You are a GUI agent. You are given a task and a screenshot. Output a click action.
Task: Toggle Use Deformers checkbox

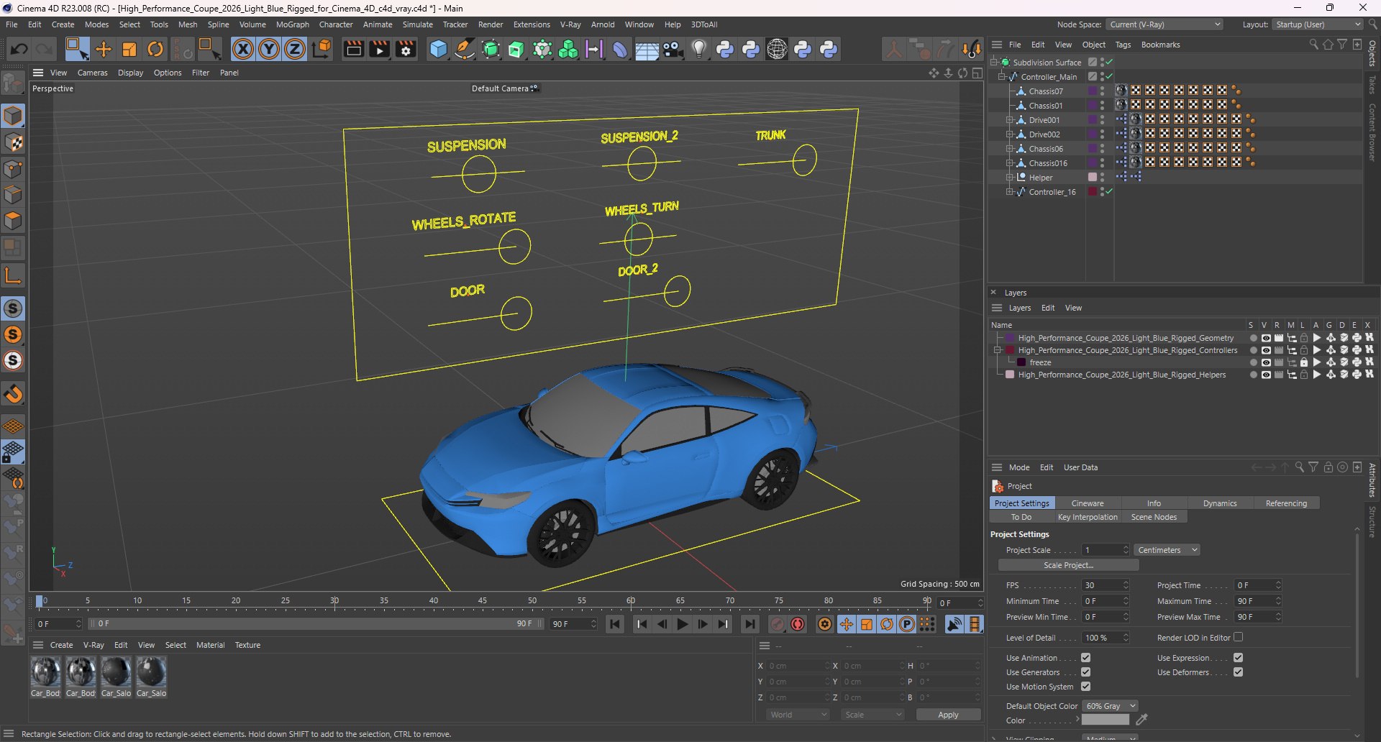pos(1239,672)
